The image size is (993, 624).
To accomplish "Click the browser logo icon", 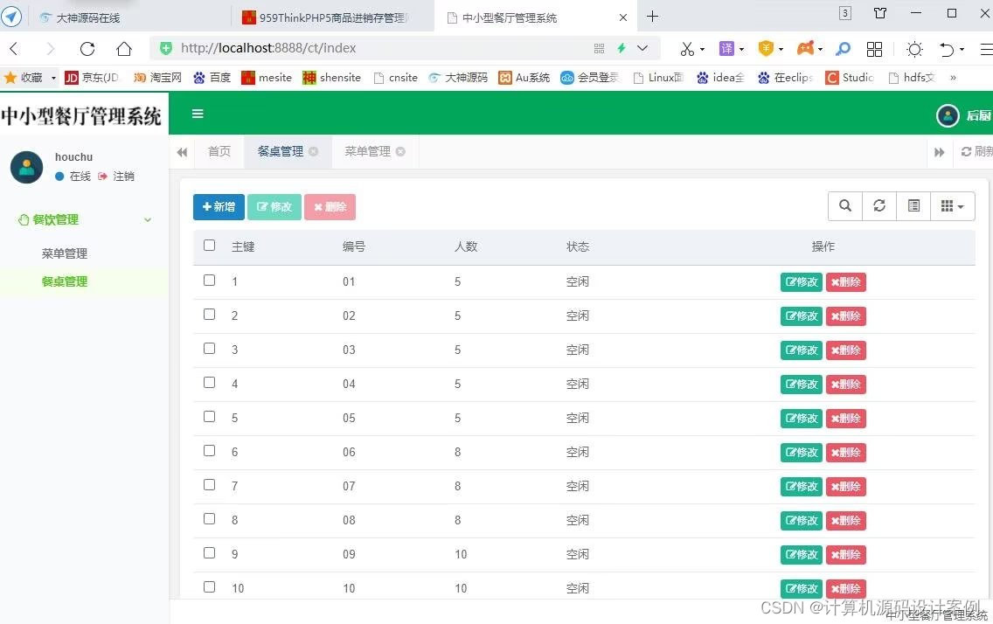I will click(11, 17).
